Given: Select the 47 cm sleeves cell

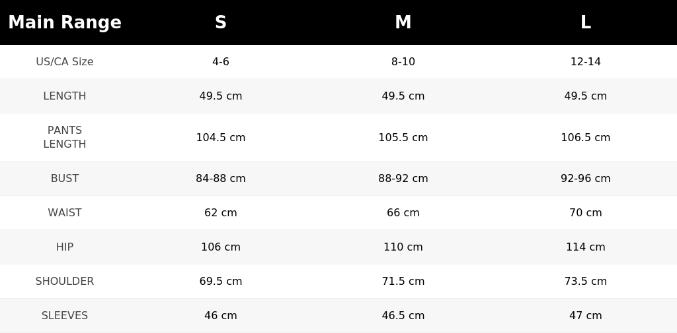Looking at the screenshot, I should (x=586, y=315).
